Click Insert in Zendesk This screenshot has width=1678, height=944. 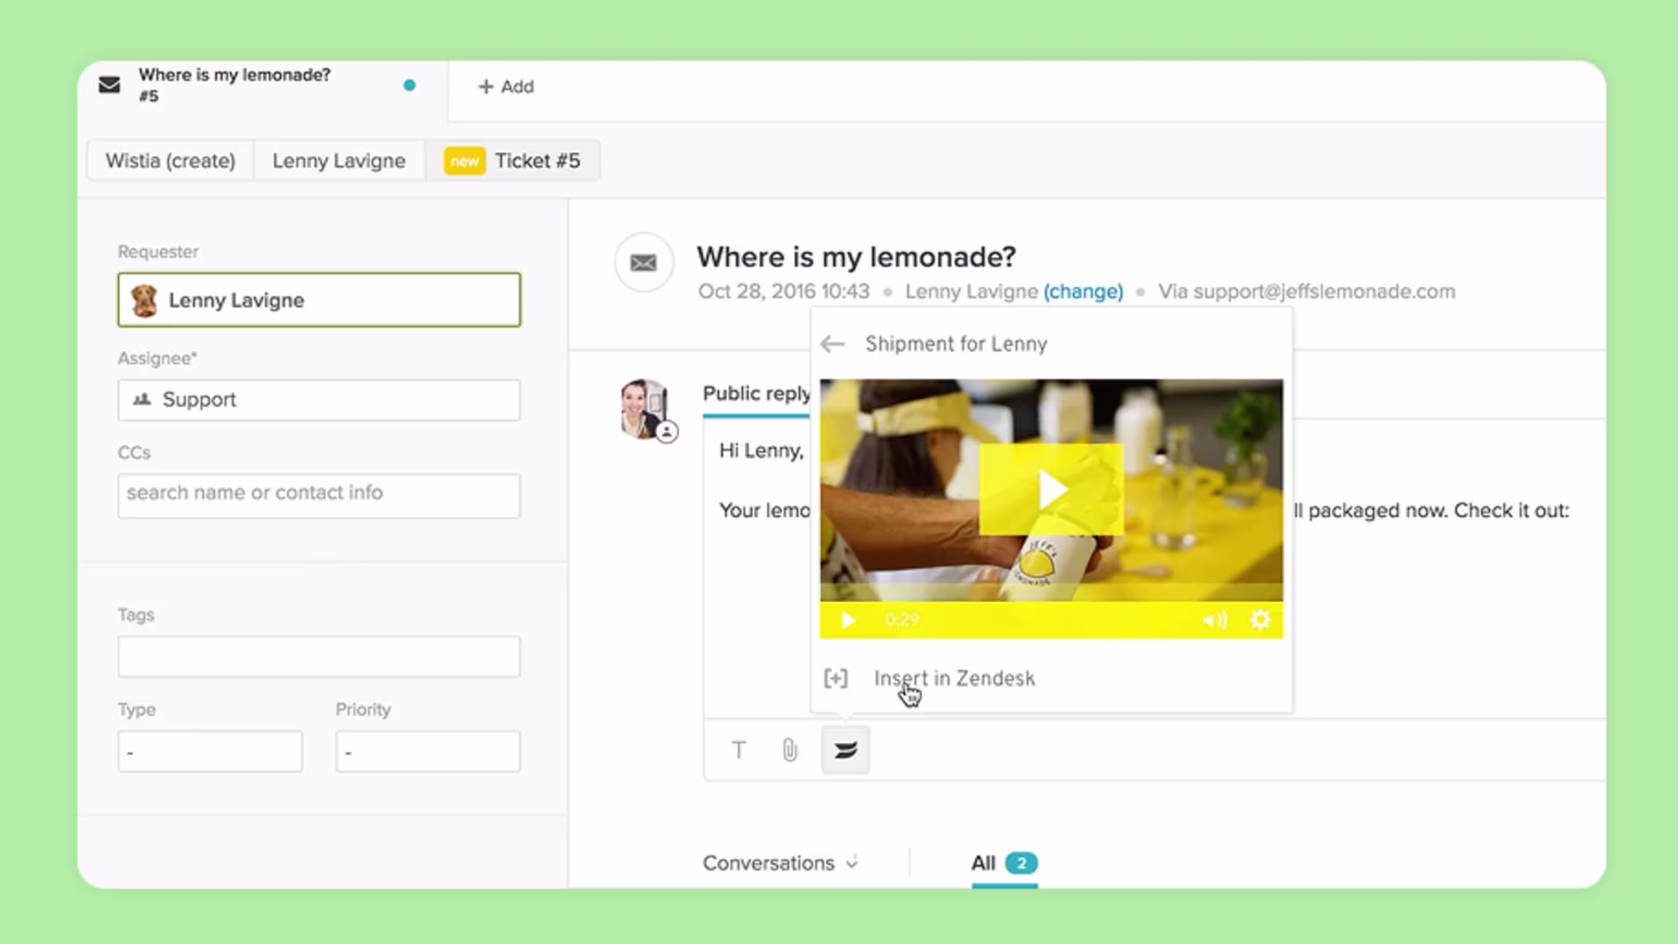tap(954, 678)
